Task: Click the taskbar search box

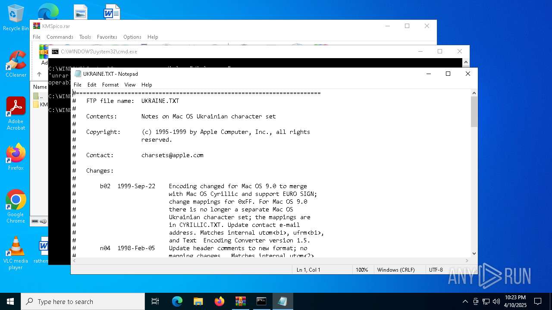Action: tap(83, 301)
